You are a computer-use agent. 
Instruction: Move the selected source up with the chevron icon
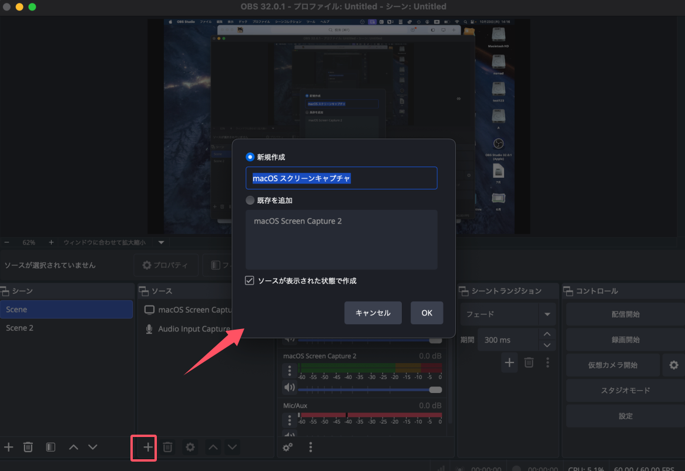click(212, 446)
